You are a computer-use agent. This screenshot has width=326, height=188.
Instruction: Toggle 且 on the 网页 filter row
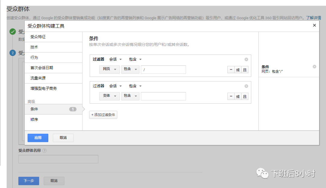pos(245,70)
